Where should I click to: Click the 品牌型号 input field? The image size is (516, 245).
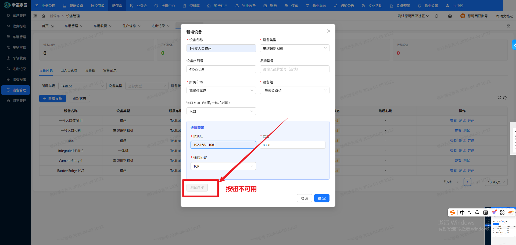tap(295, 69)
